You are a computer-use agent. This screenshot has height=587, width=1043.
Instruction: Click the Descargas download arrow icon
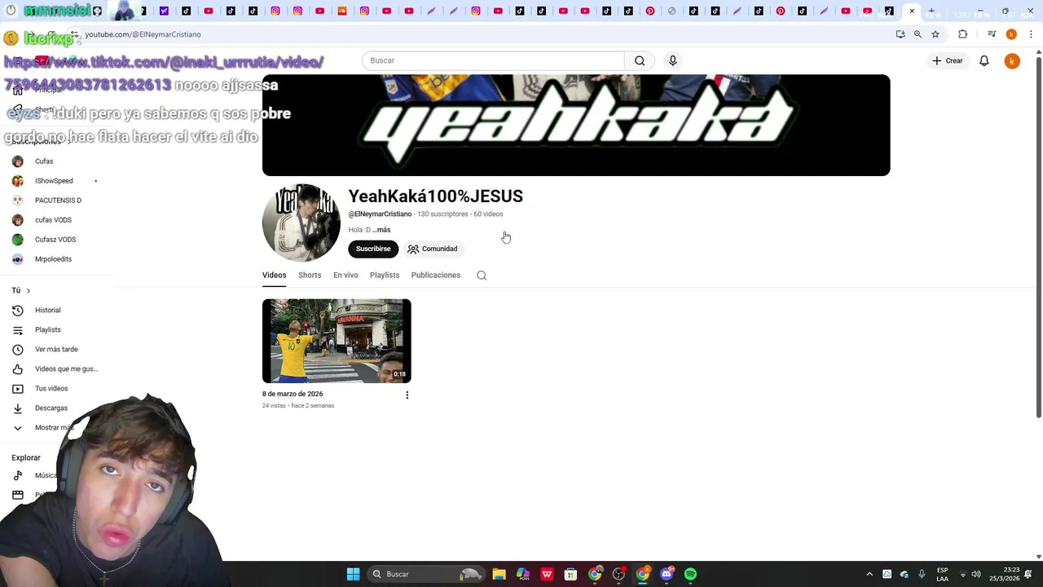18,408
